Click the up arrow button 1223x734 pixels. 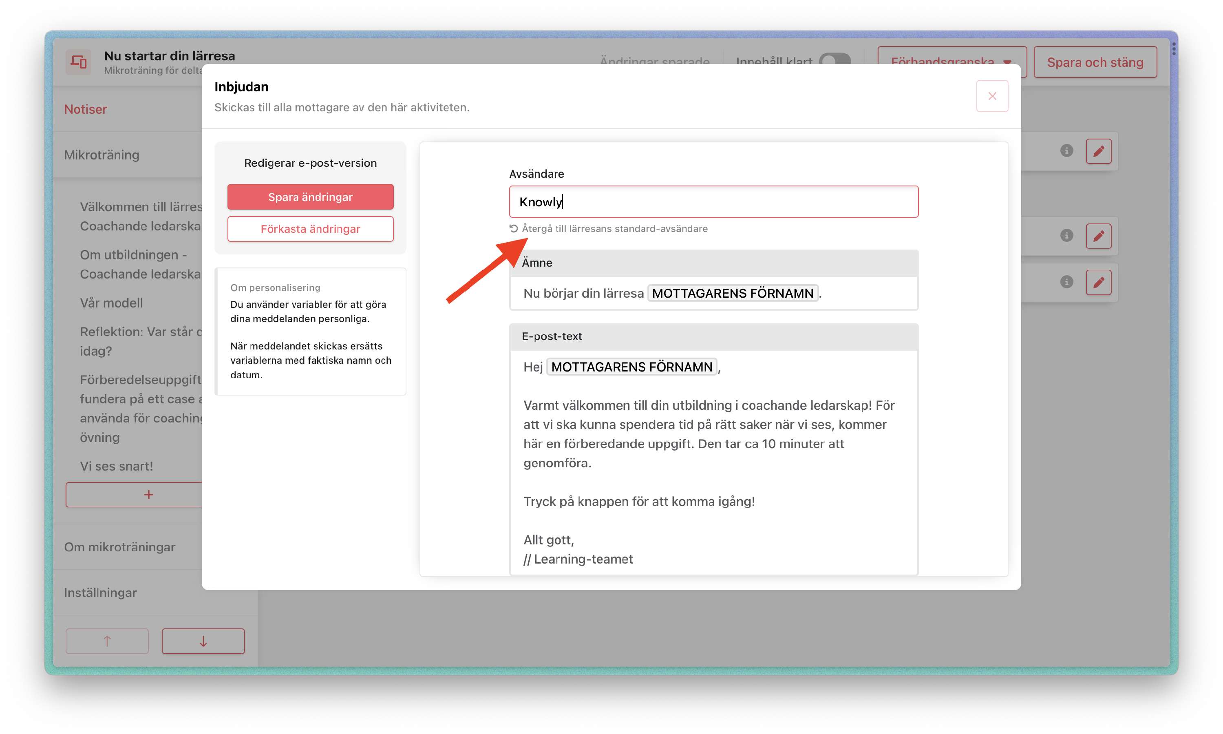107,641
